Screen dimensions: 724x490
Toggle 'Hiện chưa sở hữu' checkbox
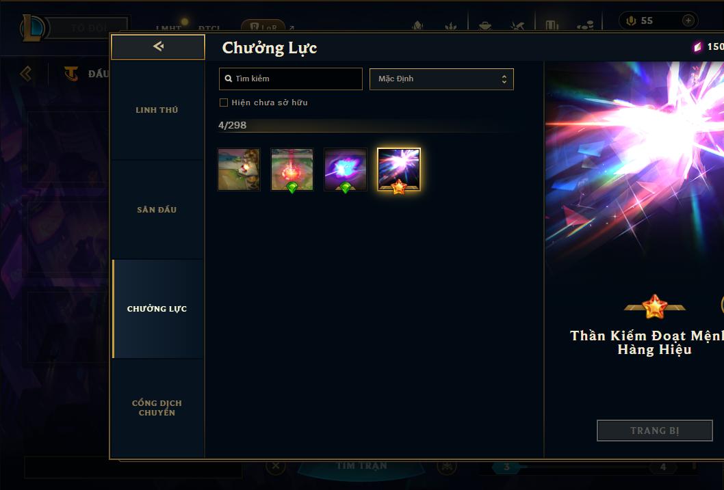(x=224, y=103)
